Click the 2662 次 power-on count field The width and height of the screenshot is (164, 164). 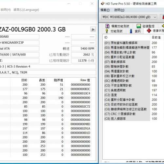pyautogui.click(x=84, y=54)
